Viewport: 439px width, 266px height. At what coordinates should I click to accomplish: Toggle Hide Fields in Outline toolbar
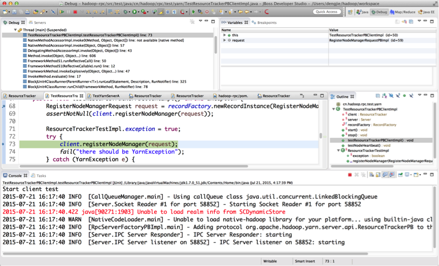pos(391,96)
